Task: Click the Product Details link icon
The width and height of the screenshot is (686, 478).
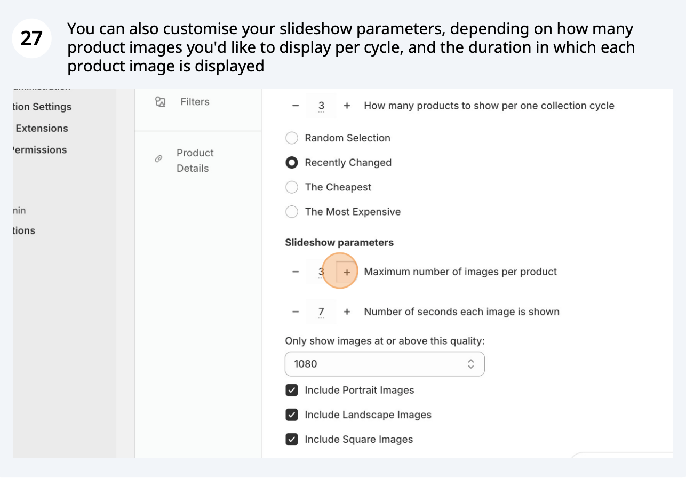Action: coord(158,159)
